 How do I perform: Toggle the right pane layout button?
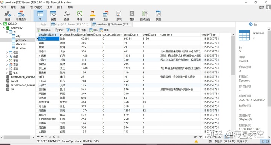point(268,141)
